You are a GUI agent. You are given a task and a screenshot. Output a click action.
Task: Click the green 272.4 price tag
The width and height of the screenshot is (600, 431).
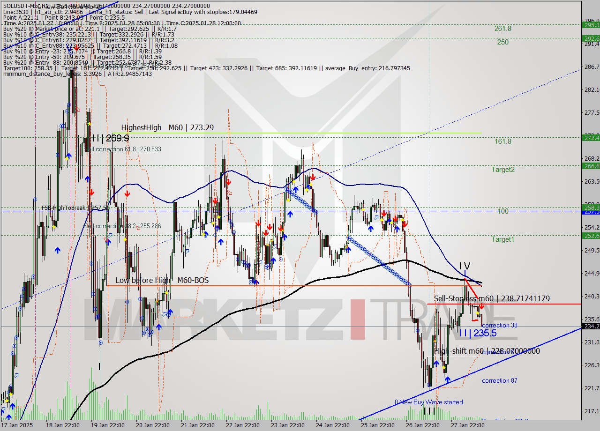(x=591, y=138)
